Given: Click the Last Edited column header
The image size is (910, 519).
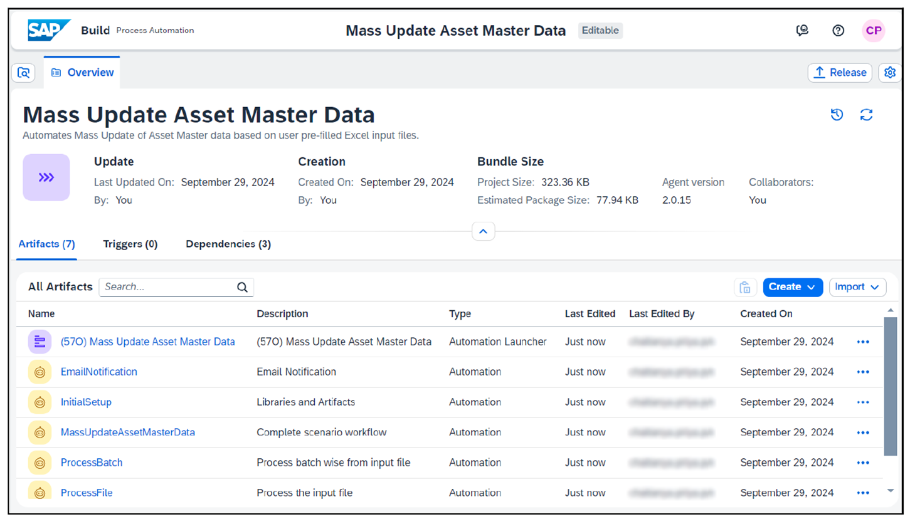Looking at the screenshot, I should pyautogui.click(x=590, y=313).
